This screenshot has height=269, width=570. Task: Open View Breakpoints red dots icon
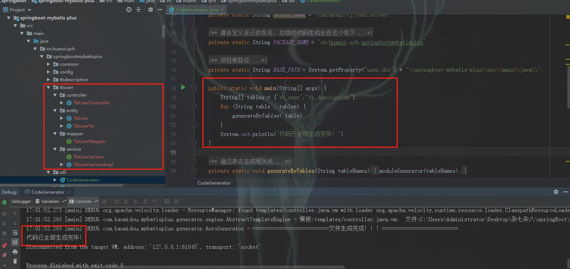click(4, 244)
